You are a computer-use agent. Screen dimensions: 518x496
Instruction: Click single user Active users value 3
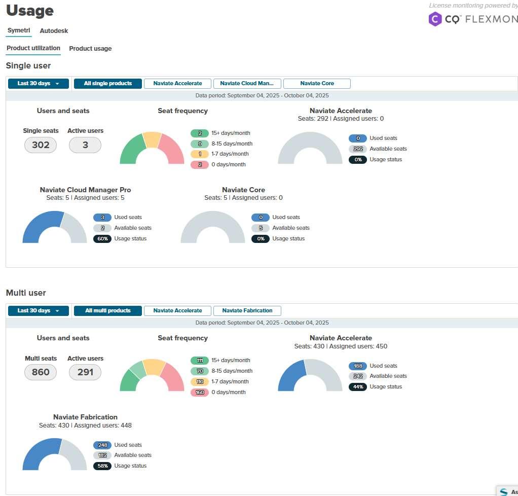click(x=85, y=145)
